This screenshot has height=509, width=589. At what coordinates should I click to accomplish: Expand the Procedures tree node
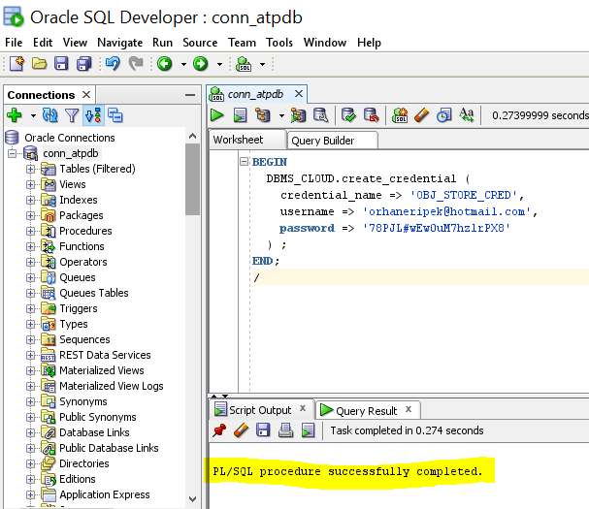pyautogui.click(x=30, y=231)
